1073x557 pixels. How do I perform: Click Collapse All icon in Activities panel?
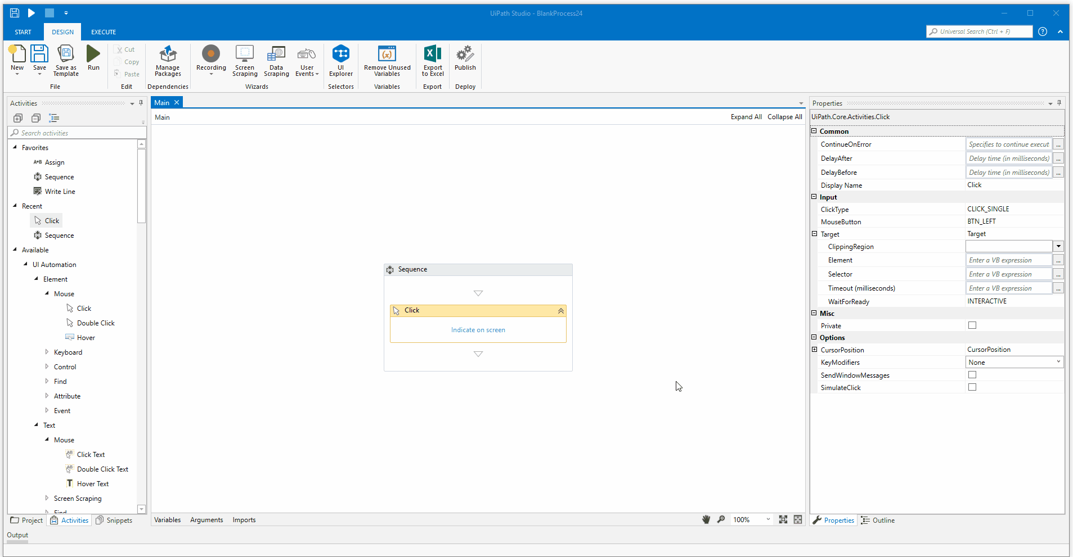click(x=36, y=118)
